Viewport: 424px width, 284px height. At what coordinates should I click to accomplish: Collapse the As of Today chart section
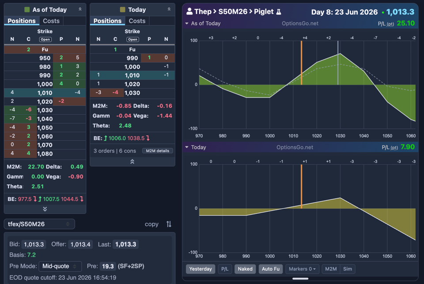[x=186, y=23]
